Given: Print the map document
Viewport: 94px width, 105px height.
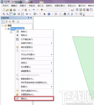Looking at the screenshot, I should 14,10.
